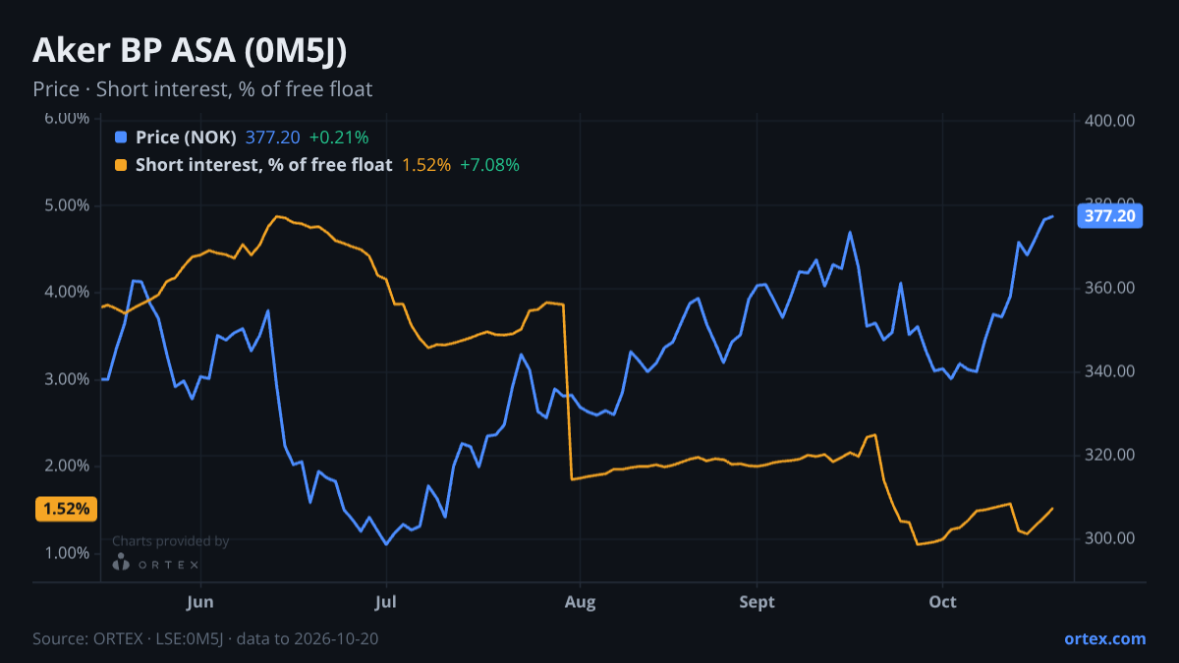Click the 5.00% left axis label
Viewport: 1179px width, 663px height.
click(68, 205)
